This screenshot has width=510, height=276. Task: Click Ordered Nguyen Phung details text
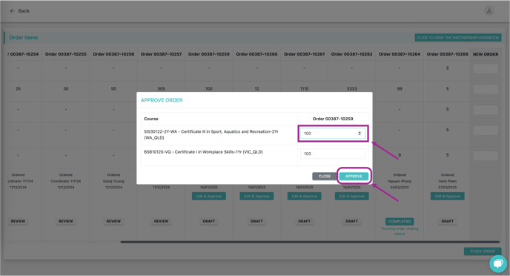400,181
